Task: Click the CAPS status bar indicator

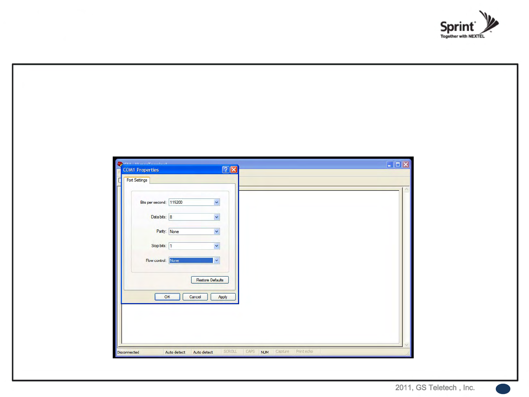Action: coord(250,352)
